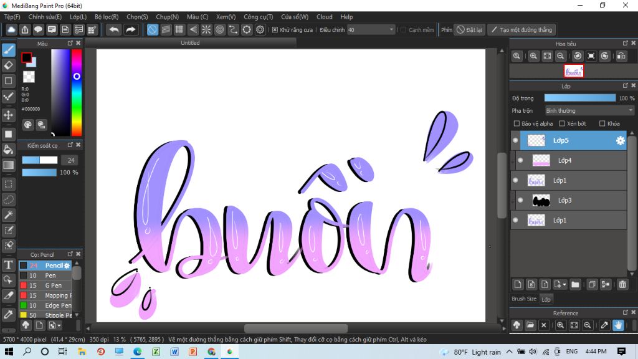Viewport: 638px width, 359px height.
Task: Enable vanishing point snap
Action: point(193,30)
